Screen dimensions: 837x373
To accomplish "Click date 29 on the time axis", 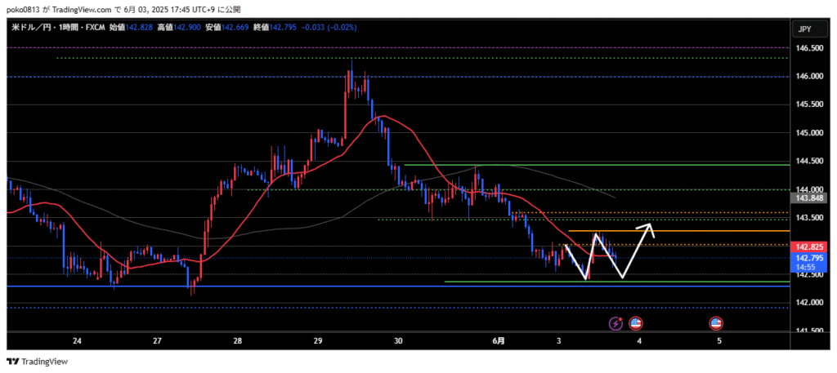I will [318, 340].
